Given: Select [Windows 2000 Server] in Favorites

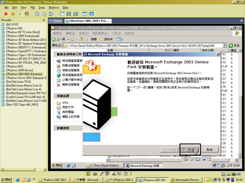Looking at the screenshot, I should coord(20,70).
